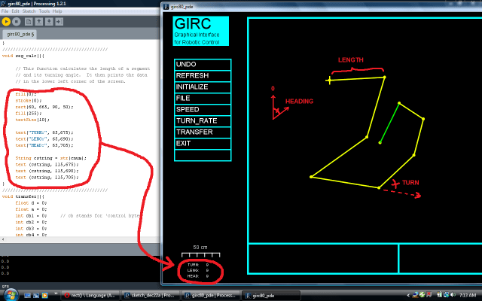
Task: Click the 'void transfer(){' line in editor
Action: click(x=23, y=196)
